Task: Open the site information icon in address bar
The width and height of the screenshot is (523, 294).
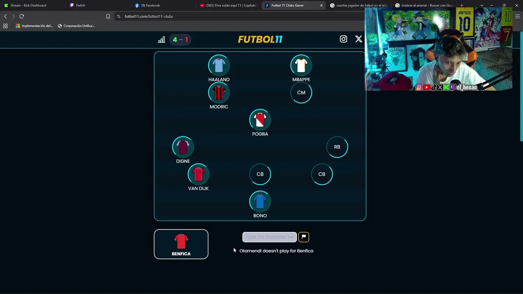Action: click(x=118, y=16)
